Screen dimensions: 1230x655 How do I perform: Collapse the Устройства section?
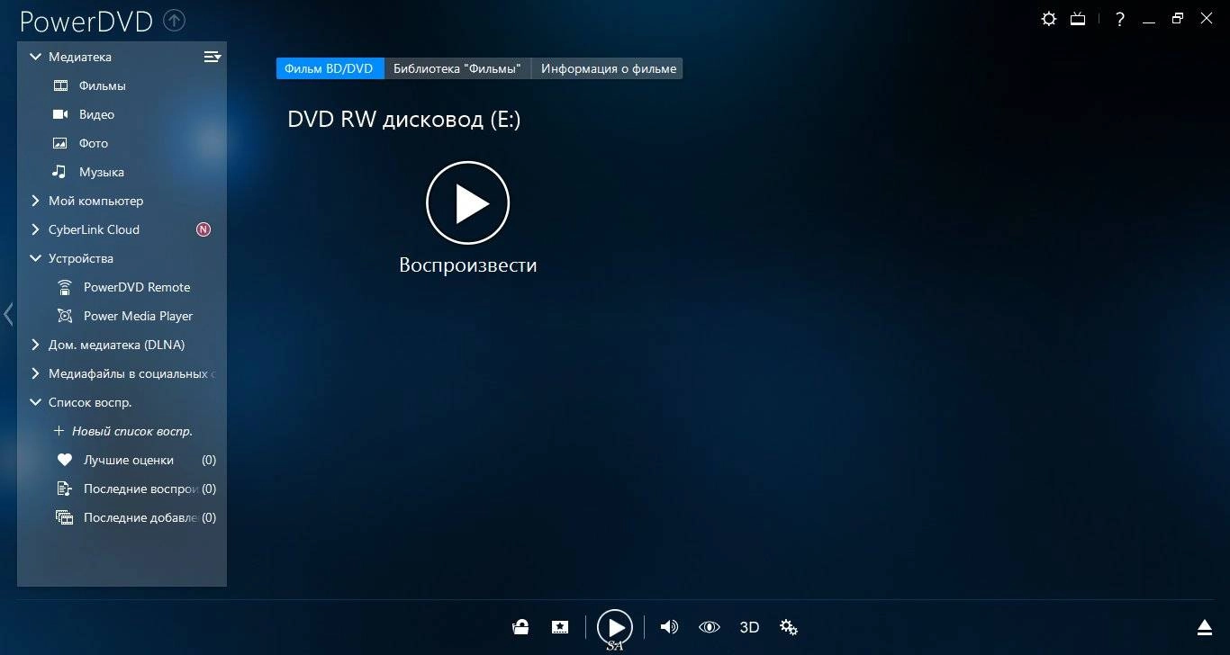pos(35,258)
